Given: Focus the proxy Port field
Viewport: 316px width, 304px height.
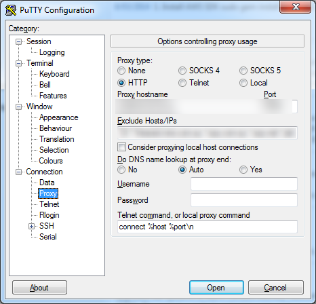Looking at the screenshot, I should (x=280, y=107).
